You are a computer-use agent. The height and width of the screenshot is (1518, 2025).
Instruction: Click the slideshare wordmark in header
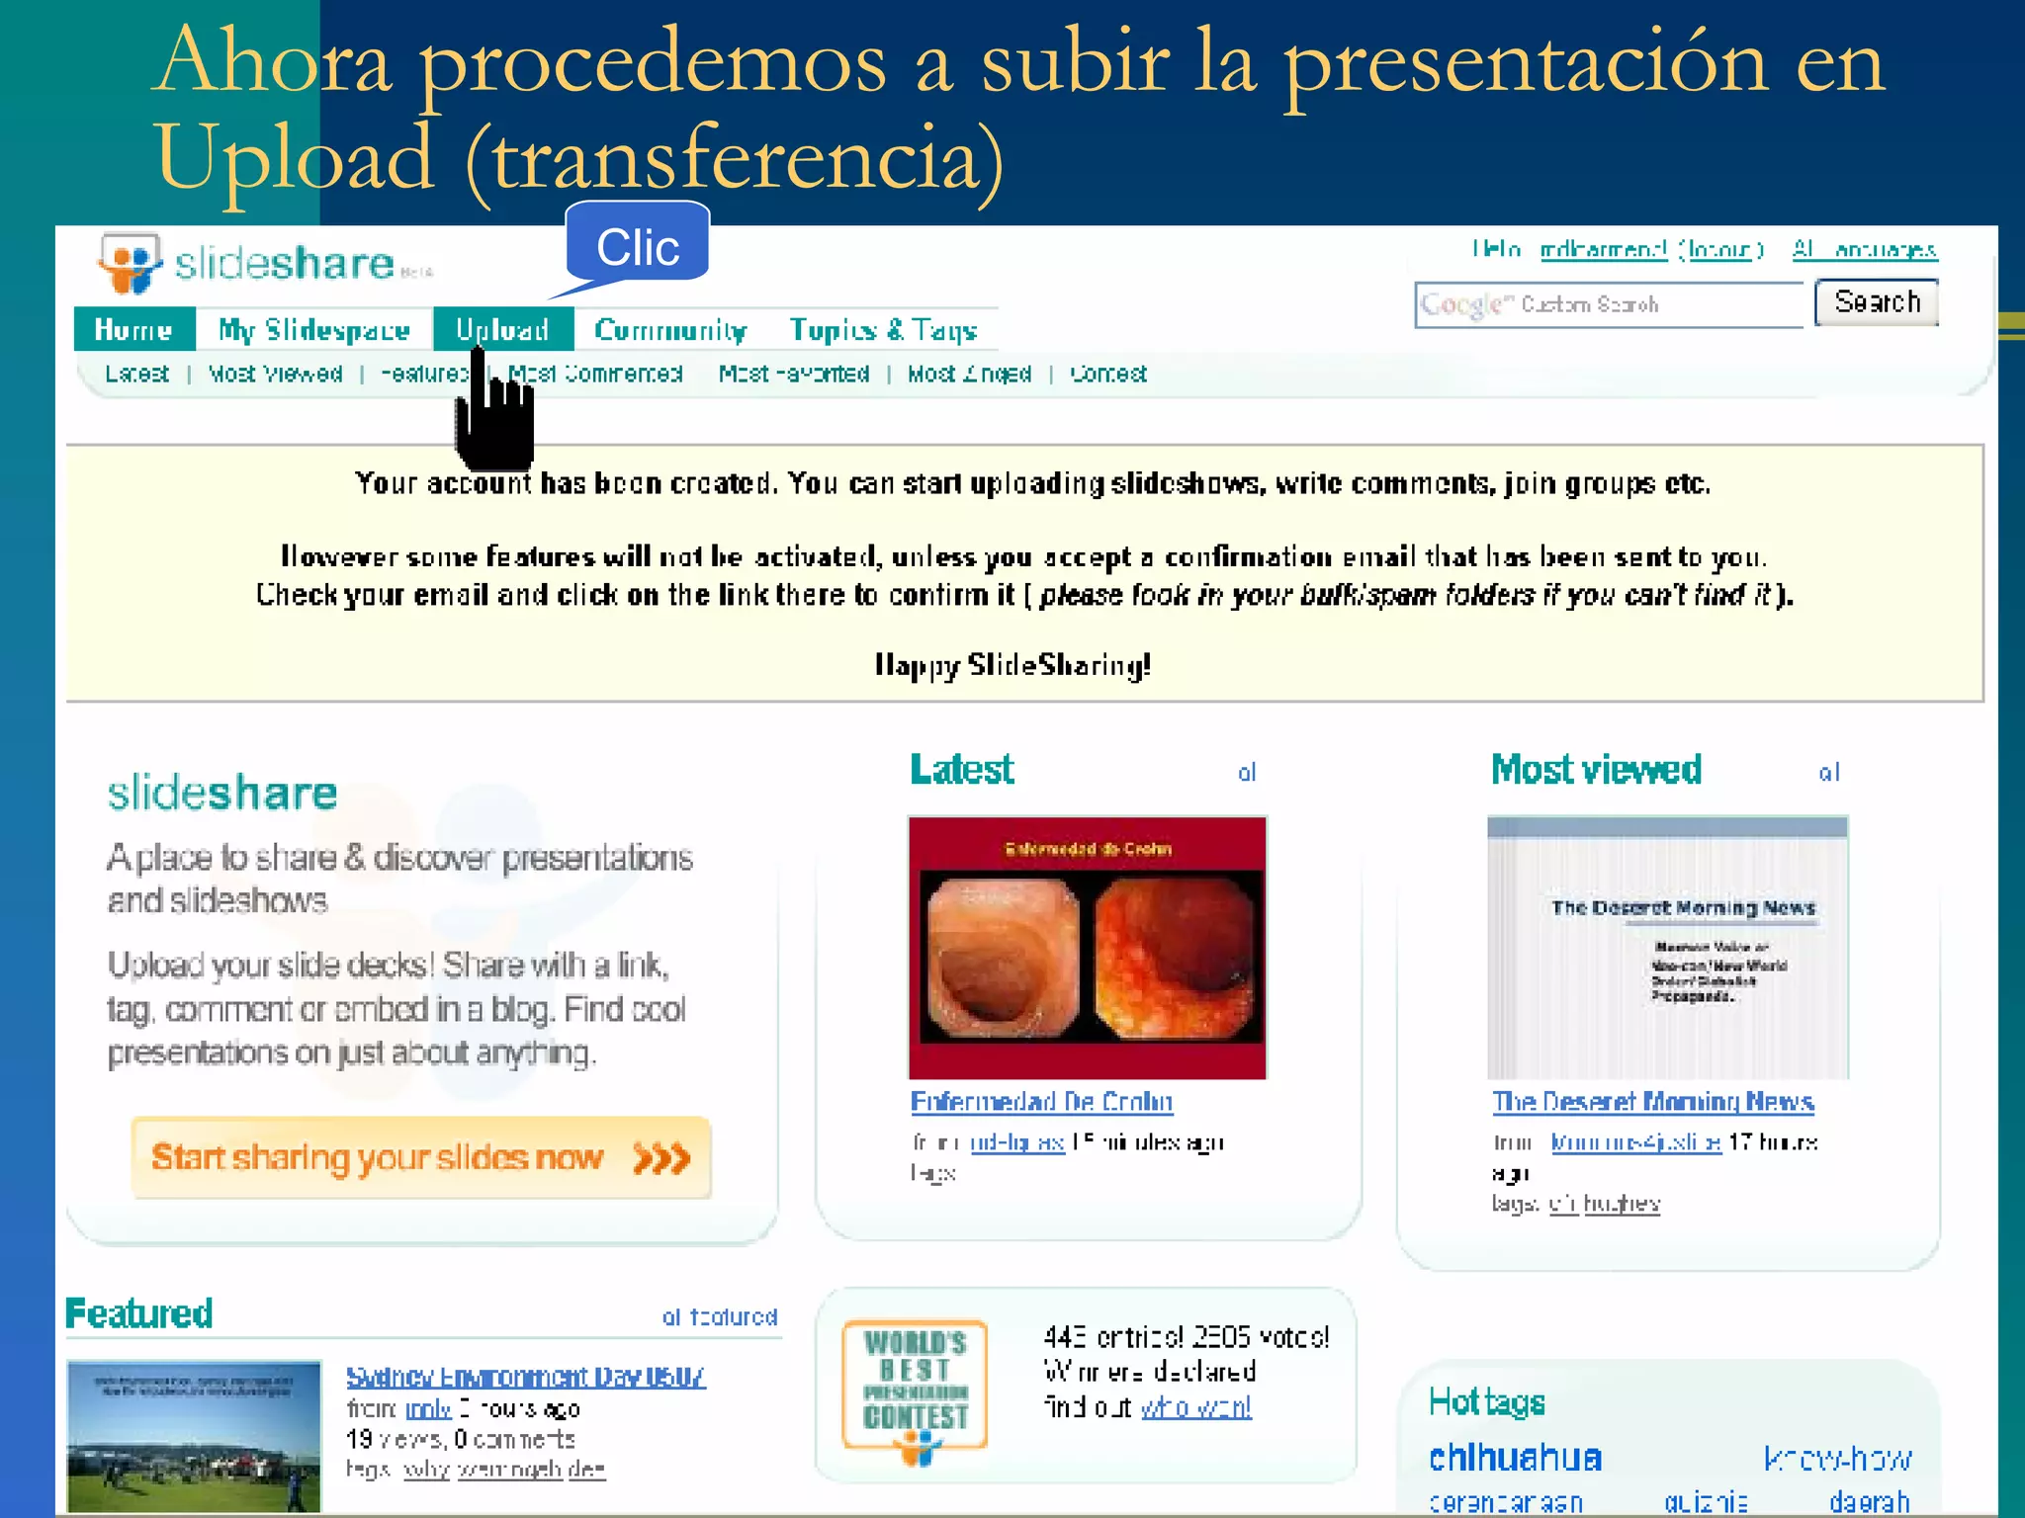point(285,264)
